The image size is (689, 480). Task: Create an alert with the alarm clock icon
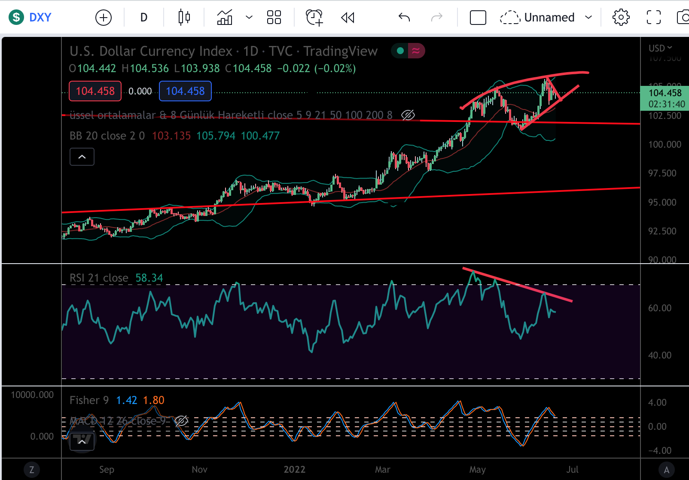[x=314, y=18]
